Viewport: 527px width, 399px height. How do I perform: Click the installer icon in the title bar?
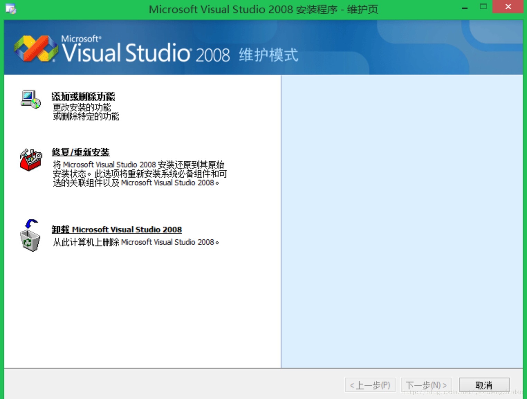pos(11,9)
